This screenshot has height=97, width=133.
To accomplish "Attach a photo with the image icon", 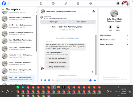I will point(45,81).
